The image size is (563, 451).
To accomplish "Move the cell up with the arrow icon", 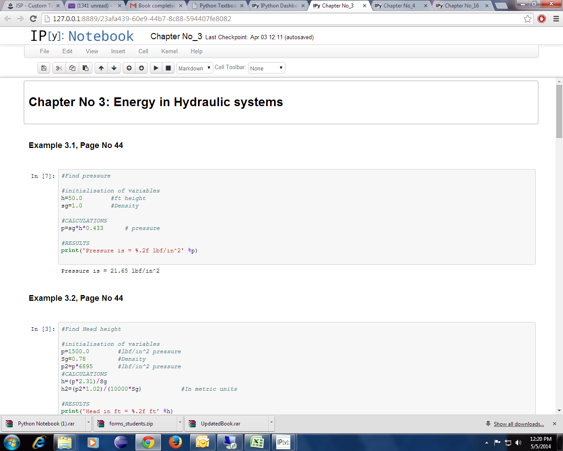I will click(101, 68).
